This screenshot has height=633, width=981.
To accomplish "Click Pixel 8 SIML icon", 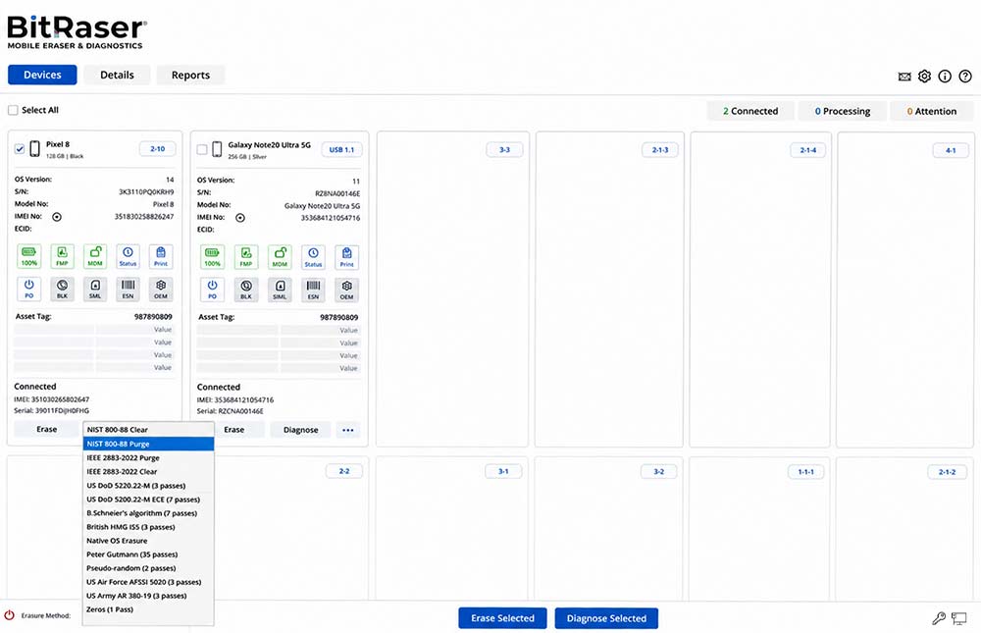I will [x=95, y=289].
